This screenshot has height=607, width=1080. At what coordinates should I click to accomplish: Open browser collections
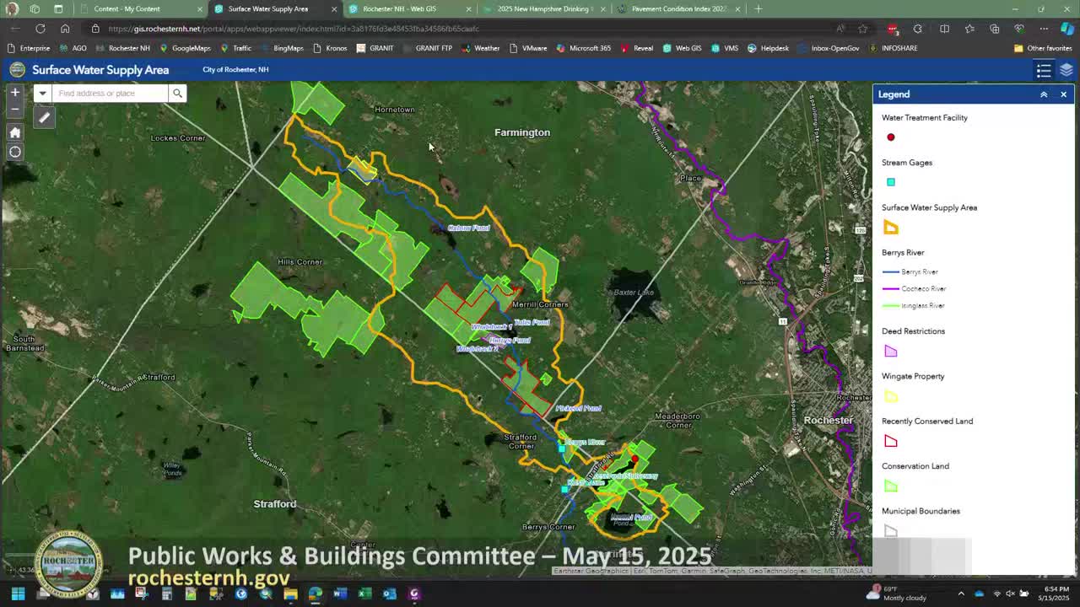pos(995,29)
